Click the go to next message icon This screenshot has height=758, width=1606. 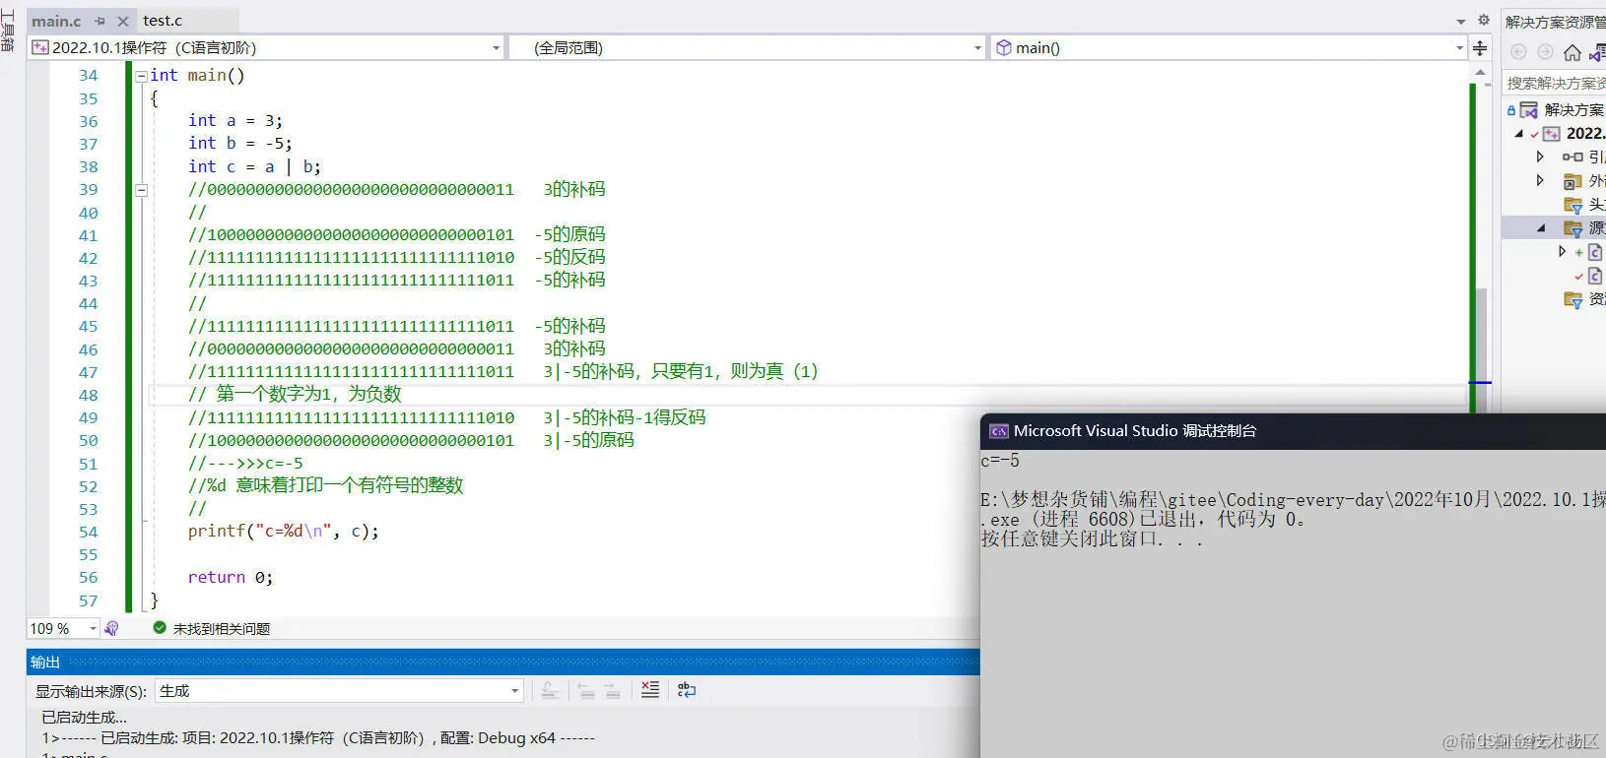pos(613,690)
